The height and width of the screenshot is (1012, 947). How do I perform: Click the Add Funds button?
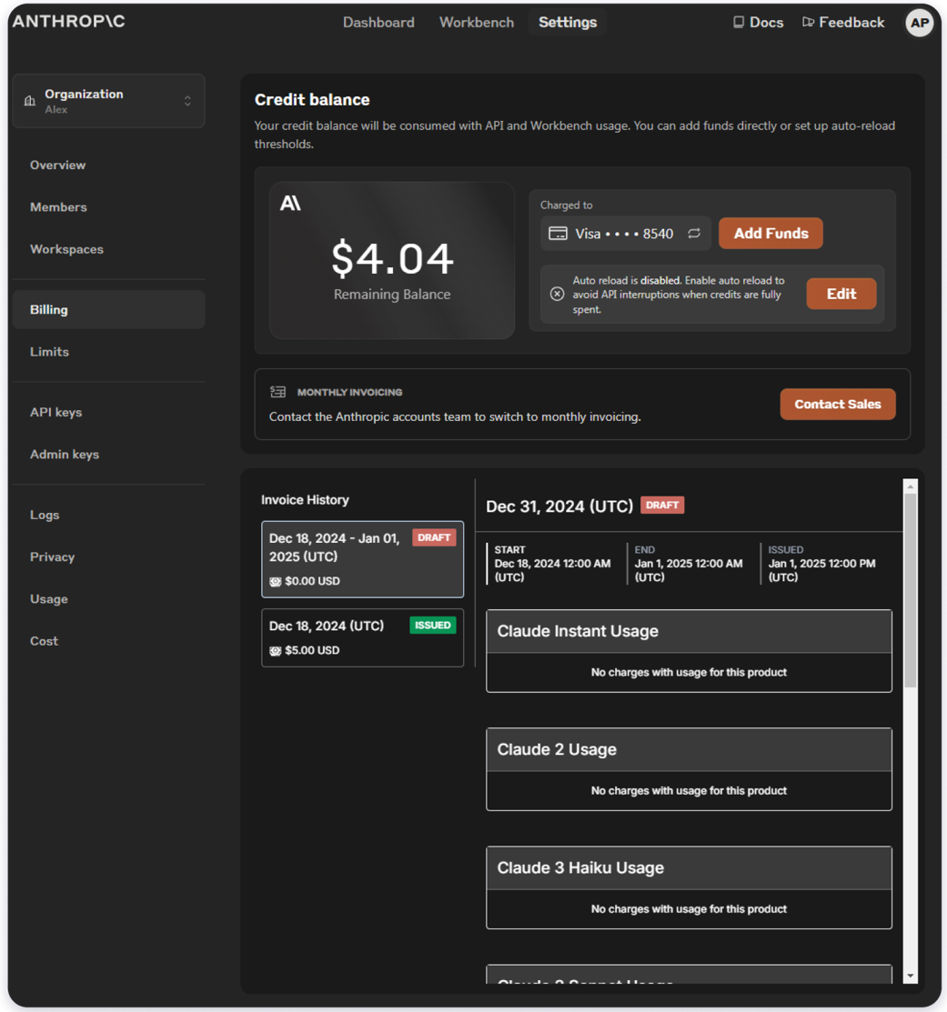771,233
